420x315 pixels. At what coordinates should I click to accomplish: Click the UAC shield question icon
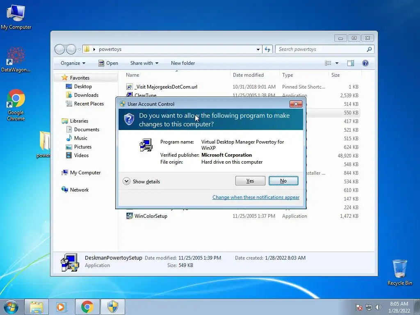[129, 119]
